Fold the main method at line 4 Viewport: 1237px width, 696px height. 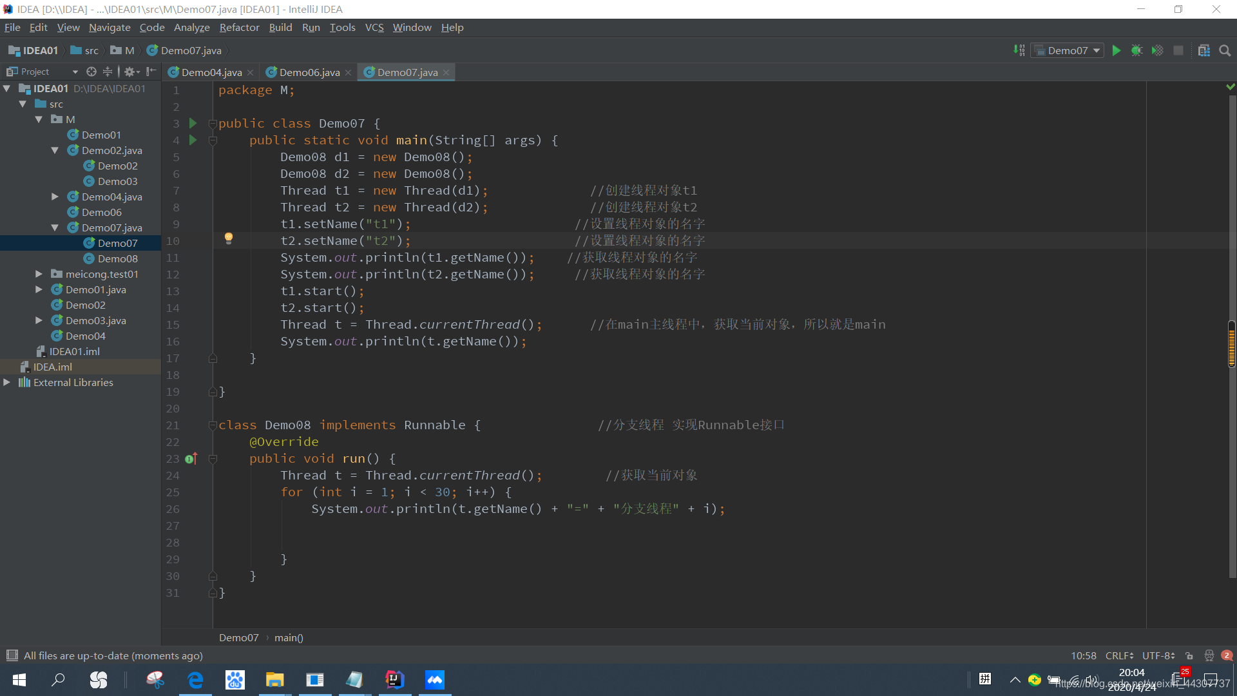213,140
